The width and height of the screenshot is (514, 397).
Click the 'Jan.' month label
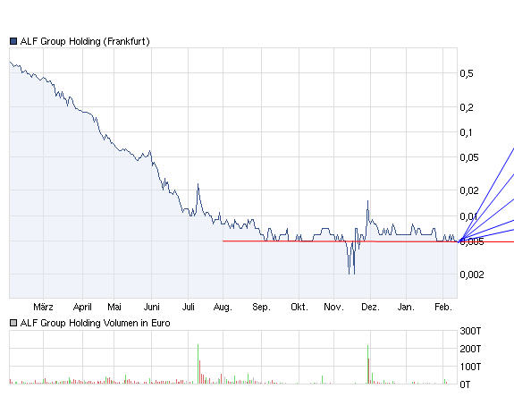pyautogui.click(x=406, y=308)
